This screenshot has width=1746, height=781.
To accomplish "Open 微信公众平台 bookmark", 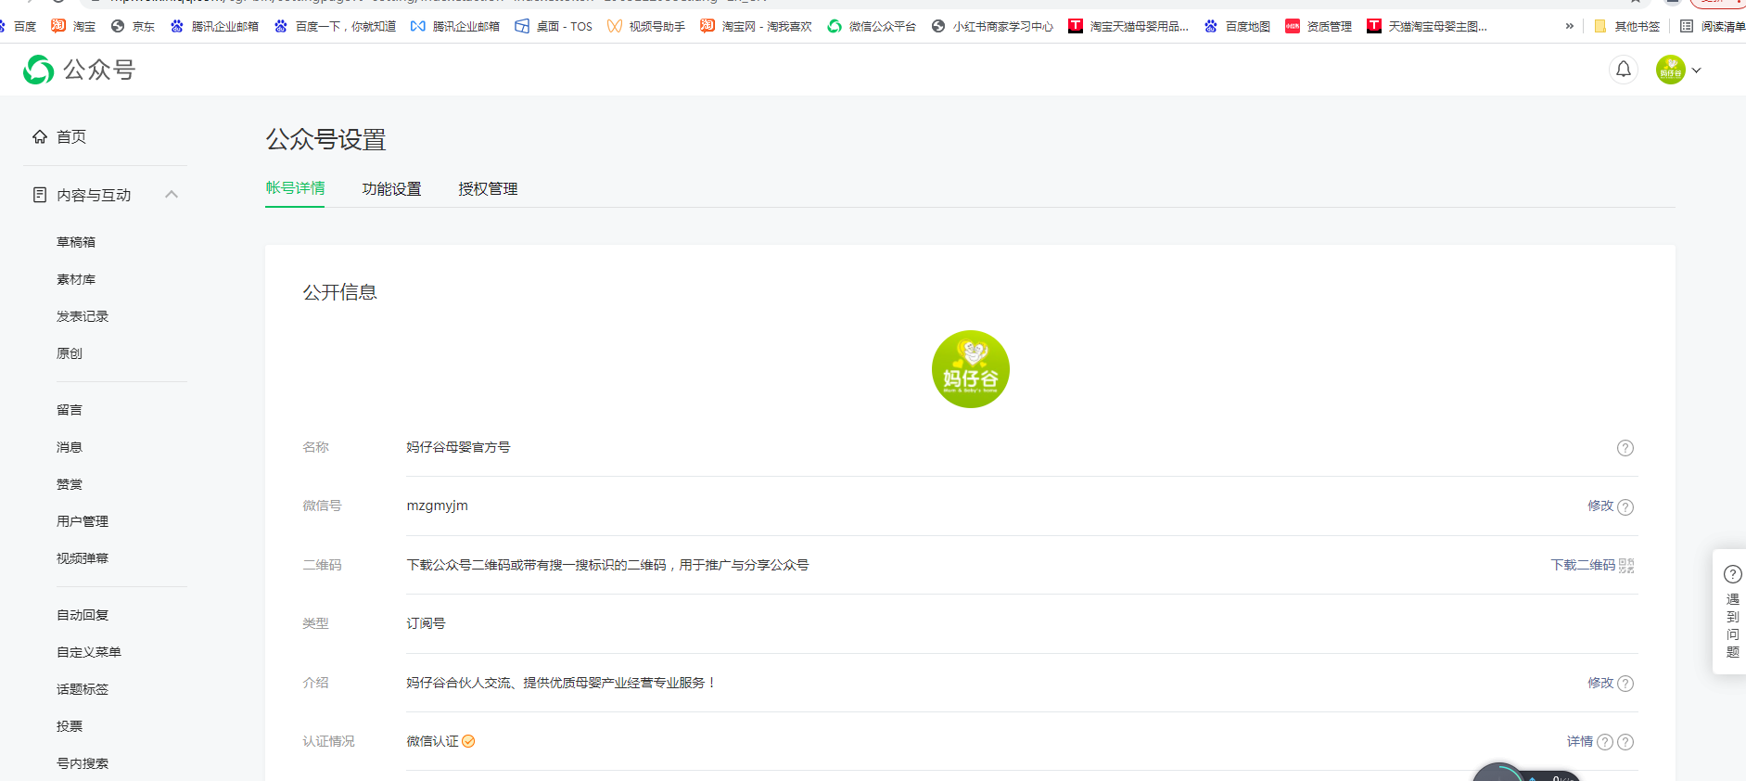I will 872,26.
